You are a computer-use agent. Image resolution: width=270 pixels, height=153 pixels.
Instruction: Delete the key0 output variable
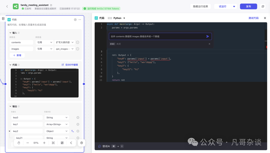[x=78, y=118]
